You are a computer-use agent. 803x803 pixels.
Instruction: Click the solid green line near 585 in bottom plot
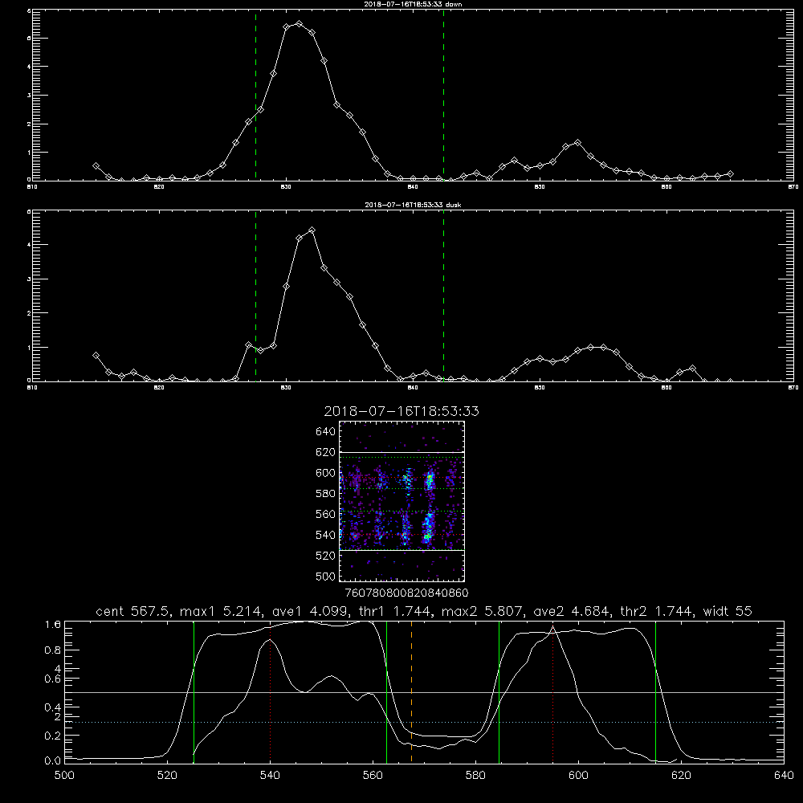click(x=499, y=691)
